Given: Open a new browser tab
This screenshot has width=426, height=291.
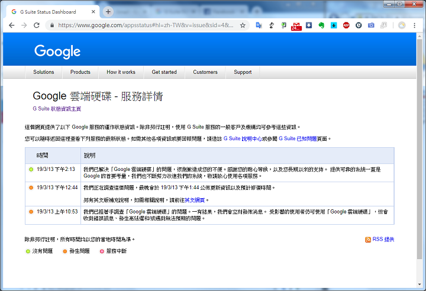Looking at the screenshot, I should (108, 12).
